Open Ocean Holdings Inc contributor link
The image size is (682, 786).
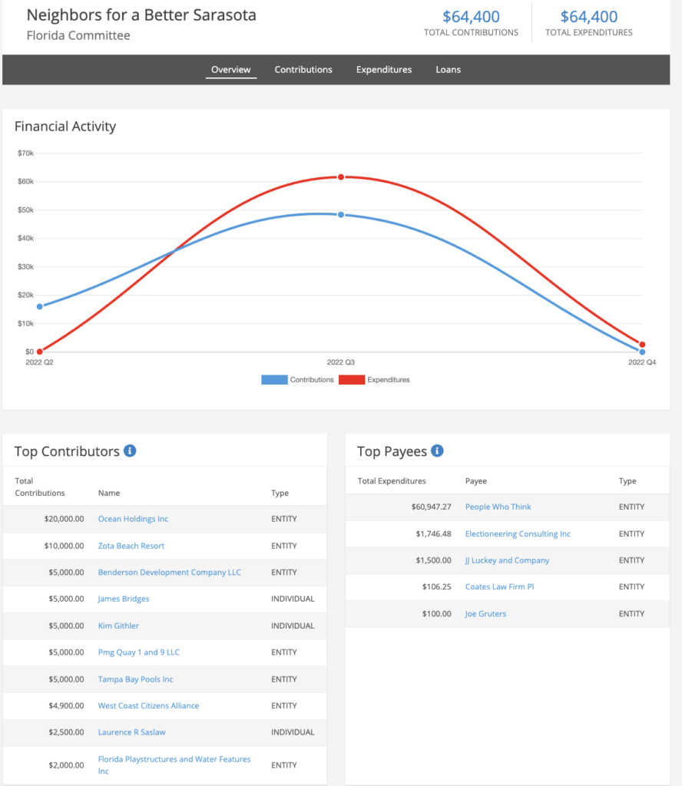click(133, 519)
